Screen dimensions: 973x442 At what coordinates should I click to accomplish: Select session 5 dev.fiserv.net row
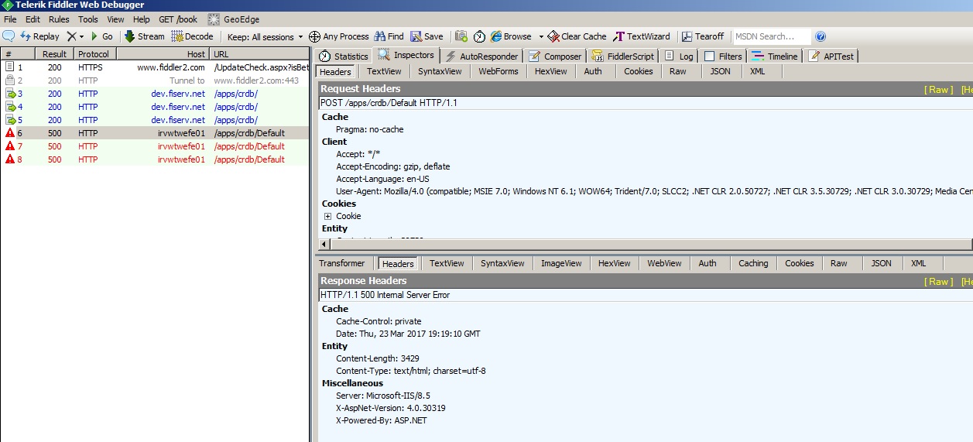coord(155,120)
